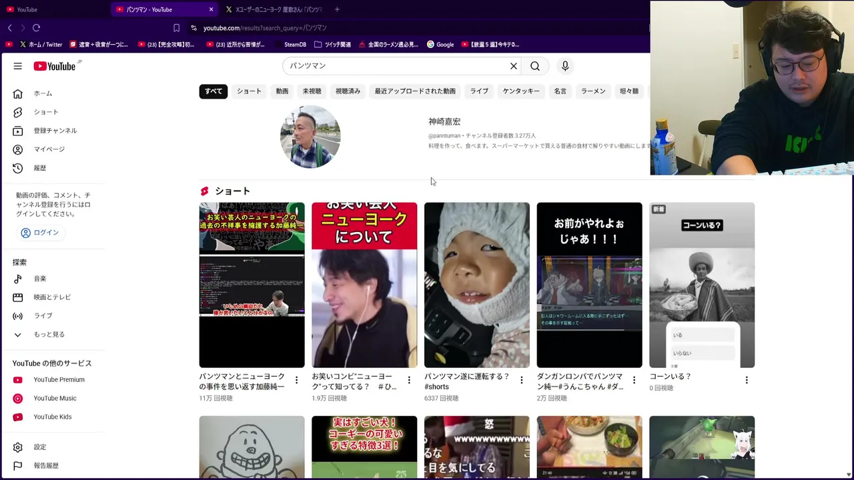Image resolution: width=854 pixels, height=480 pixels.
Task: Open 神崎嘉宏 channel avatar
Action: coord(310,137)
